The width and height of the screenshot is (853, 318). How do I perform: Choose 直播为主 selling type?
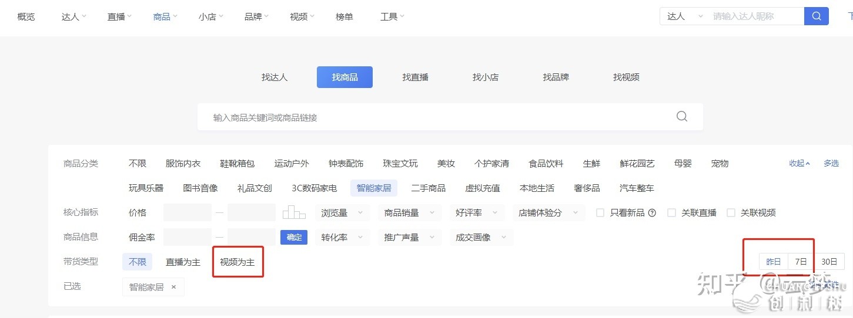coord(183,262)
